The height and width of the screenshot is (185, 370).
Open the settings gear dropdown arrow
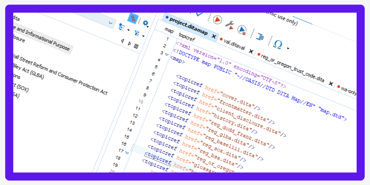148,27
